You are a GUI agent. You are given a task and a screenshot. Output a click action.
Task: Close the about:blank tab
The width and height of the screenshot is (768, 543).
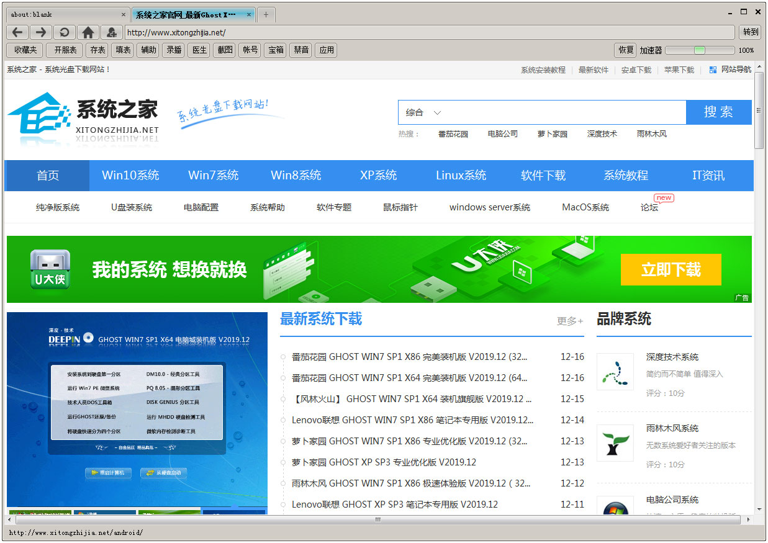coord(124,14)
